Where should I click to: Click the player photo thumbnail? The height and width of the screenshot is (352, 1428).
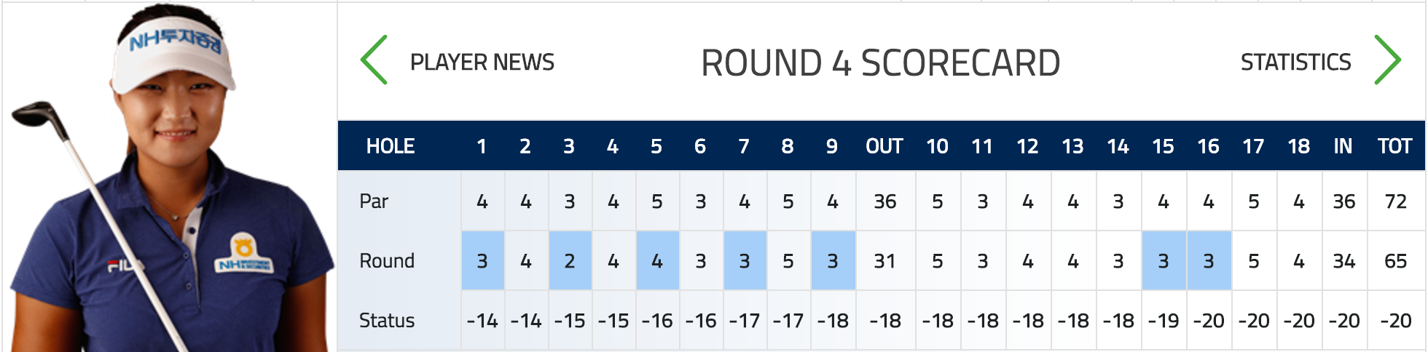(170, 177)
